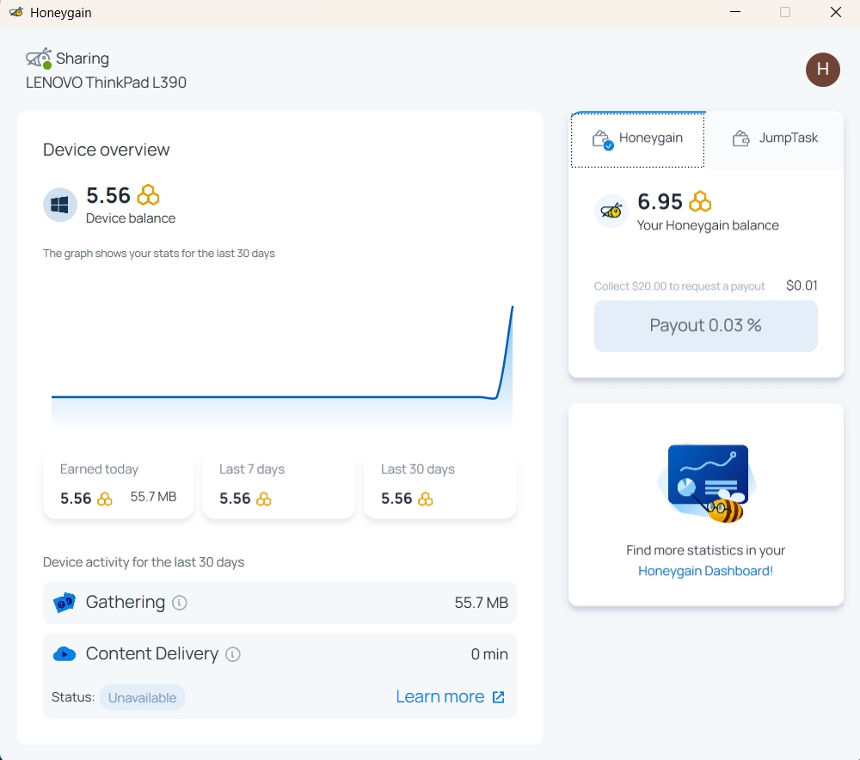Screen dimensions: 860x760
Task: Click the Payout 0.03 % button
Action: [705, 326]
